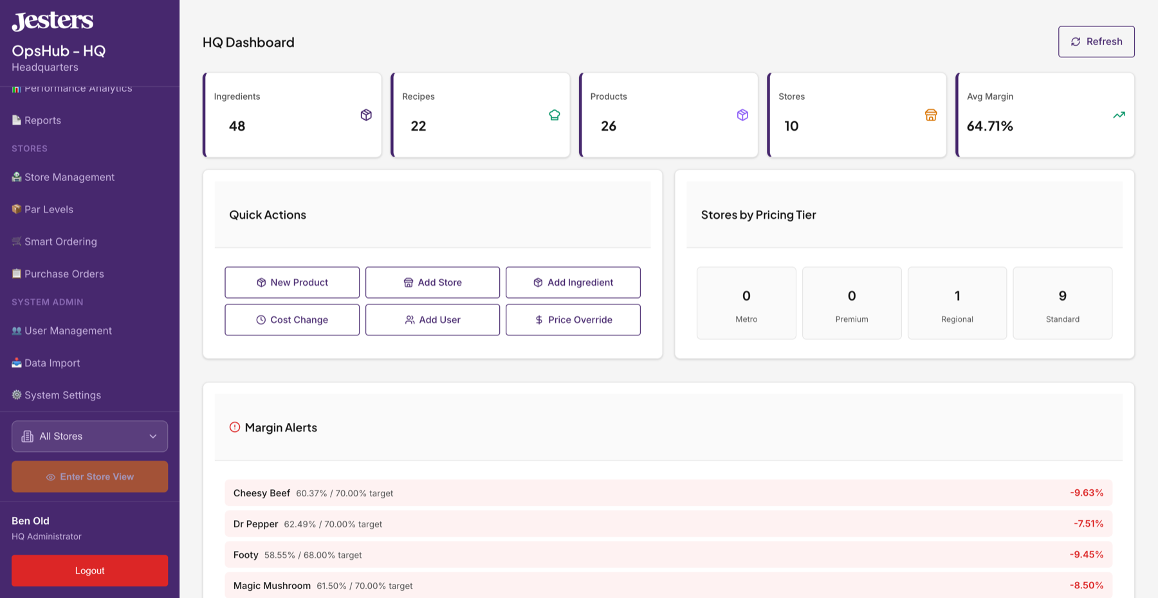Select the Regional pricing tier card
Viewport: 1158px width, 598px height.
(x=957, y=303)
